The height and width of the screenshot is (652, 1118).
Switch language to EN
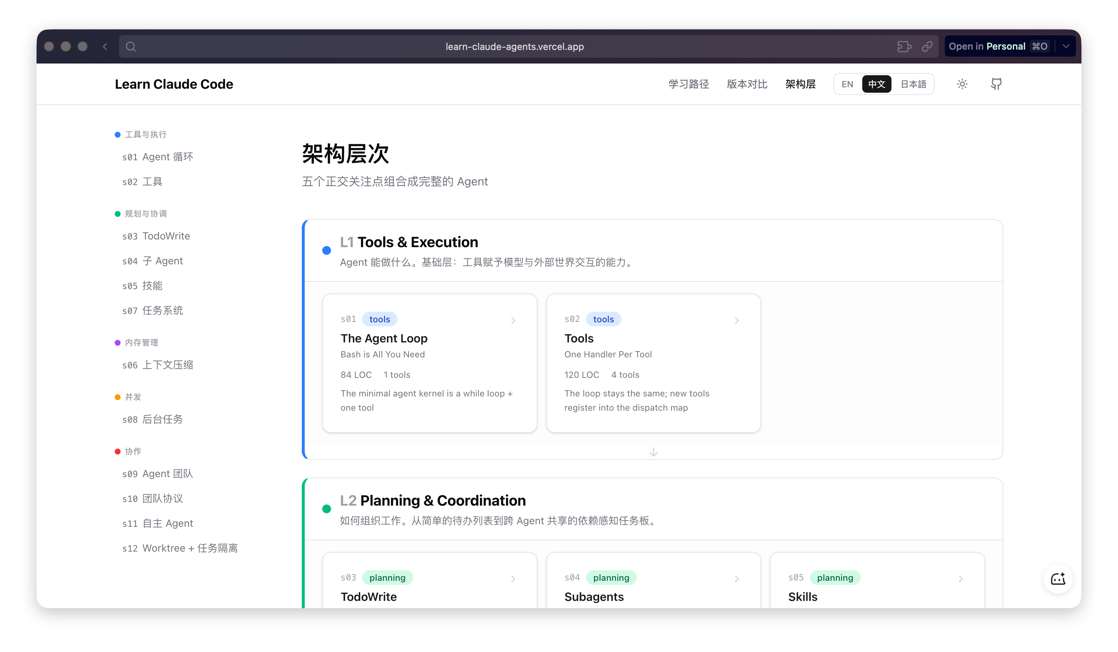coord(847,84)
